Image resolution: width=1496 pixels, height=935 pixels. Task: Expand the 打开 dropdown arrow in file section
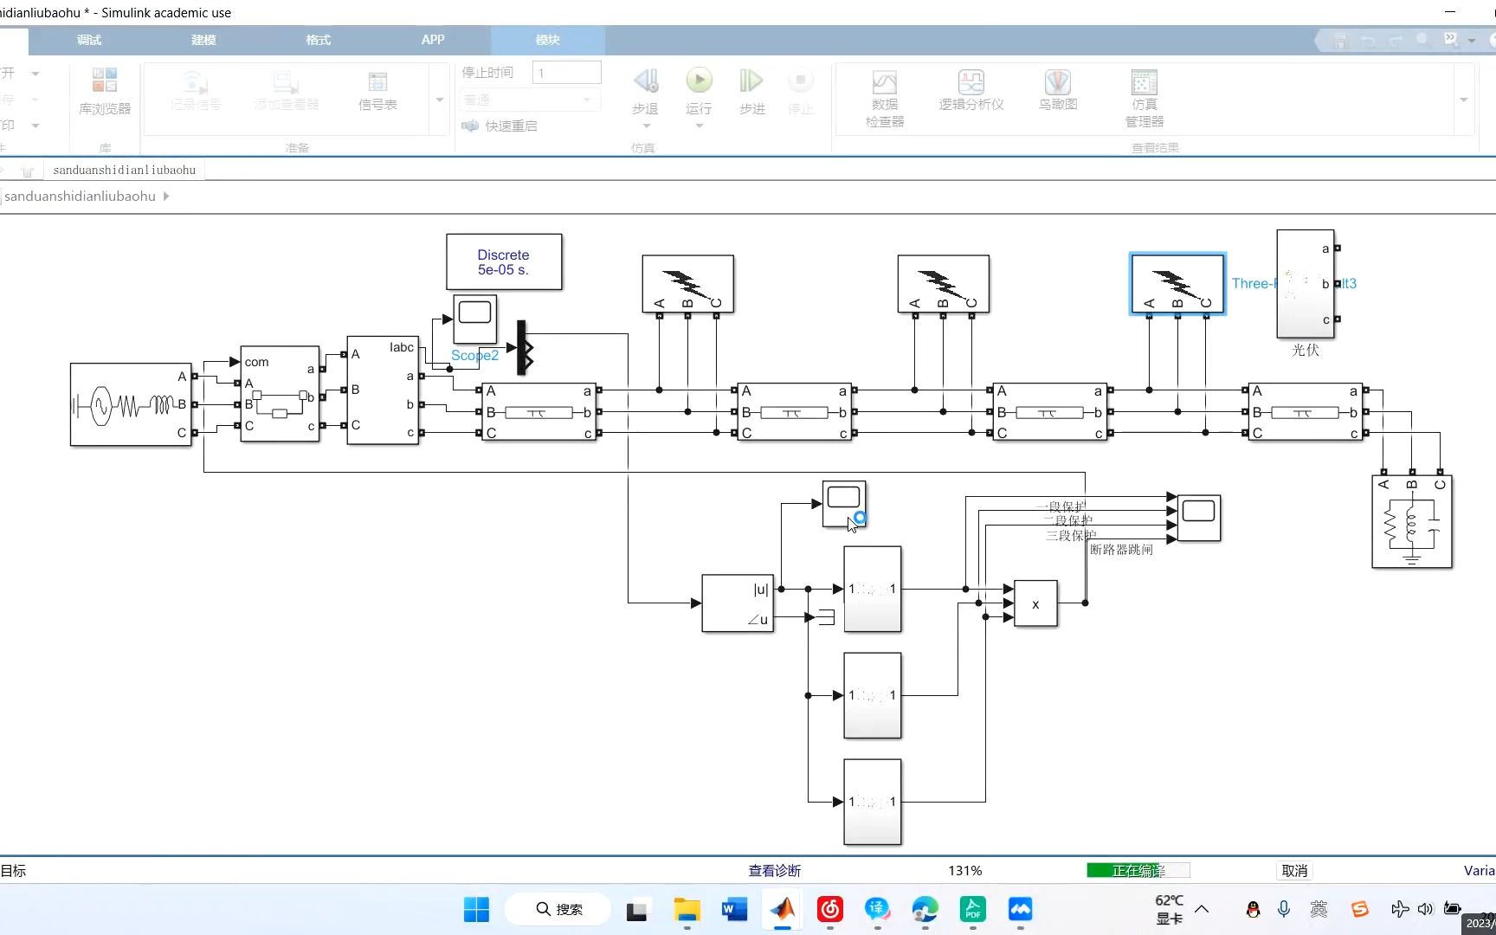pos(35,74)
